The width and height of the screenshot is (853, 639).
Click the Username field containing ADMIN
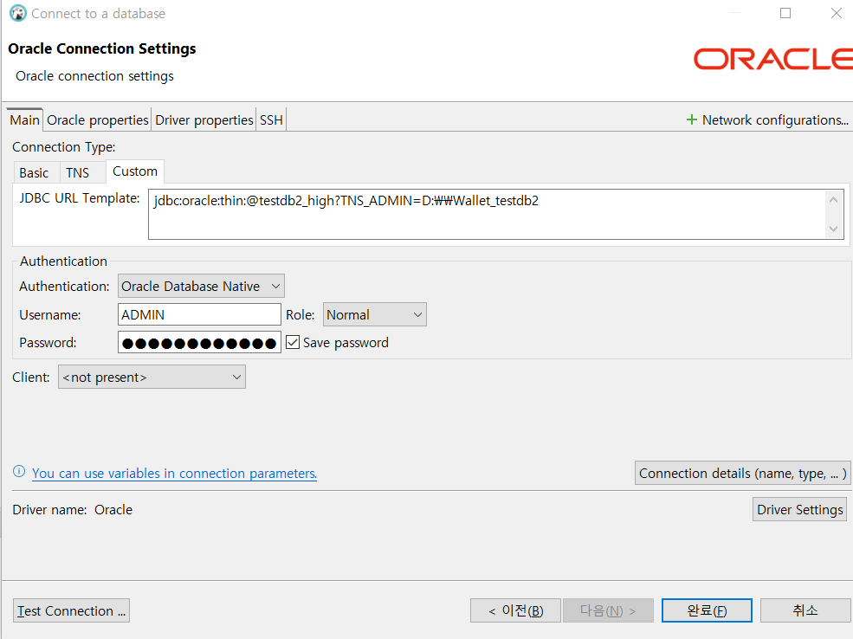tap(200, 314)
